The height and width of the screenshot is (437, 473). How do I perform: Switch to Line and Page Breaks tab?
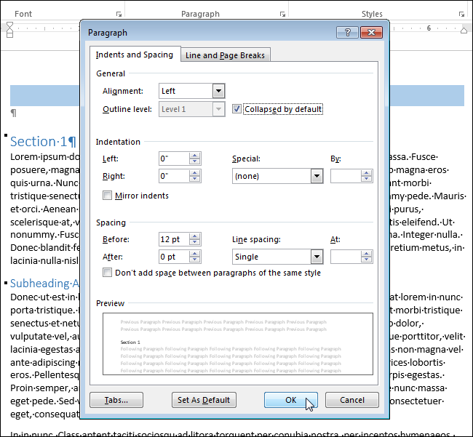click(226, 55)
